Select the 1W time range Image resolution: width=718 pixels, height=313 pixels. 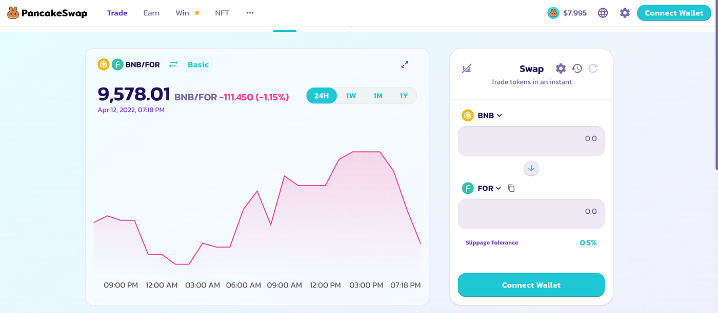[x=351, y=96]
